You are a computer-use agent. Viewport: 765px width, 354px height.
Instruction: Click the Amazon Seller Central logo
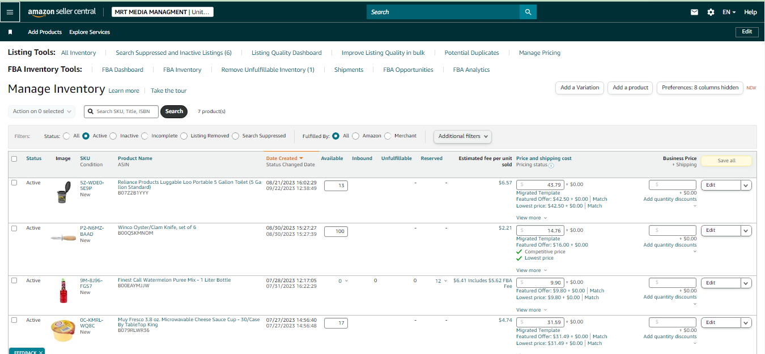62,12
